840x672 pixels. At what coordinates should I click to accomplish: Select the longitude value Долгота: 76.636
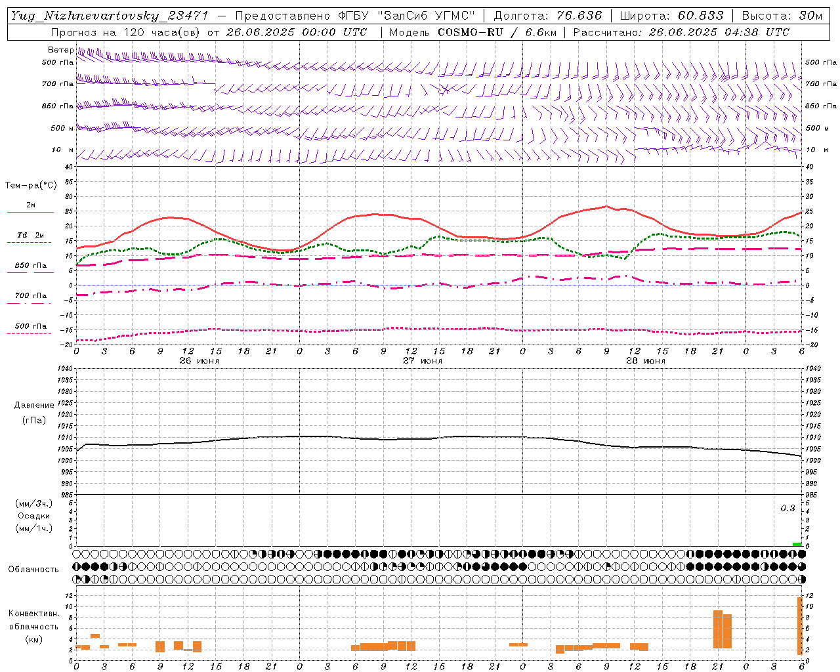547,16
